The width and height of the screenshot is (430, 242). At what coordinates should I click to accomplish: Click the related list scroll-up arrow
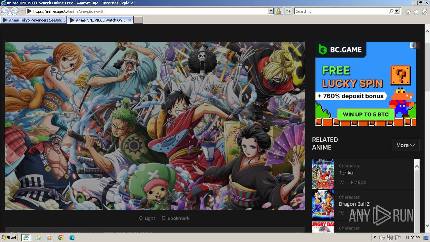point(417,166)
